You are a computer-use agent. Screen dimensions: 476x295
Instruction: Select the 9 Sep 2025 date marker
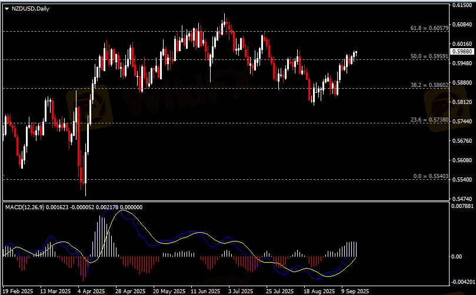pyautogui.click(x=355, y=291)
